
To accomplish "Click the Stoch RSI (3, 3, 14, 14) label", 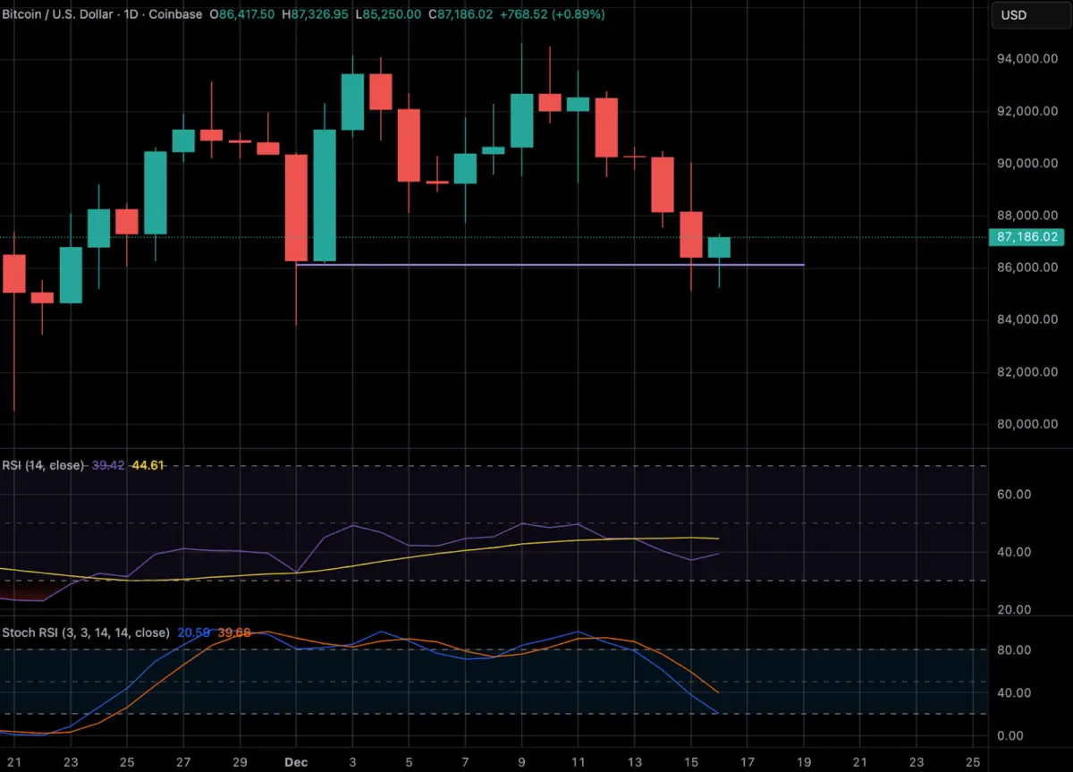I will [x=85, y=632].
